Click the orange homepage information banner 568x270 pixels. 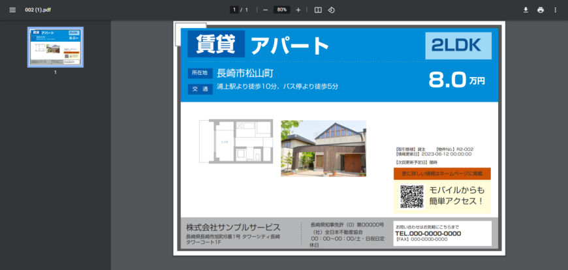[x=442, y=173]
